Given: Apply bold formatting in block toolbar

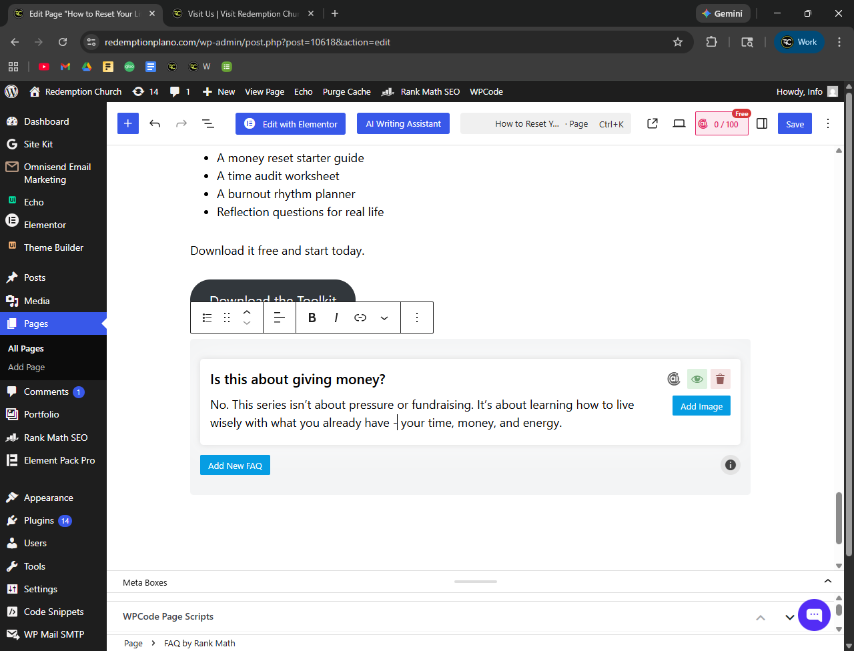Looking at the screenshot, I should pos(312,317).
